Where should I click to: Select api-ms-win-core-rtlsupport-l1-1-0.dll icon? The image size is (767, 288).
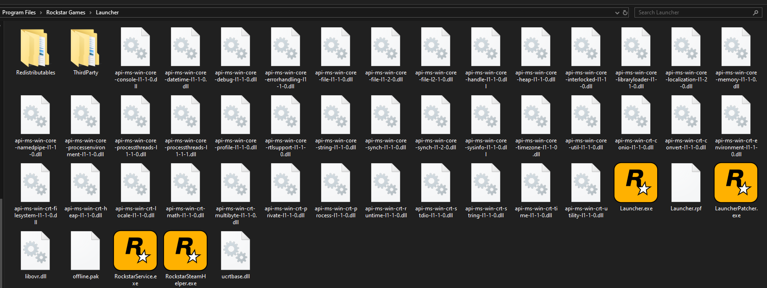285,115
